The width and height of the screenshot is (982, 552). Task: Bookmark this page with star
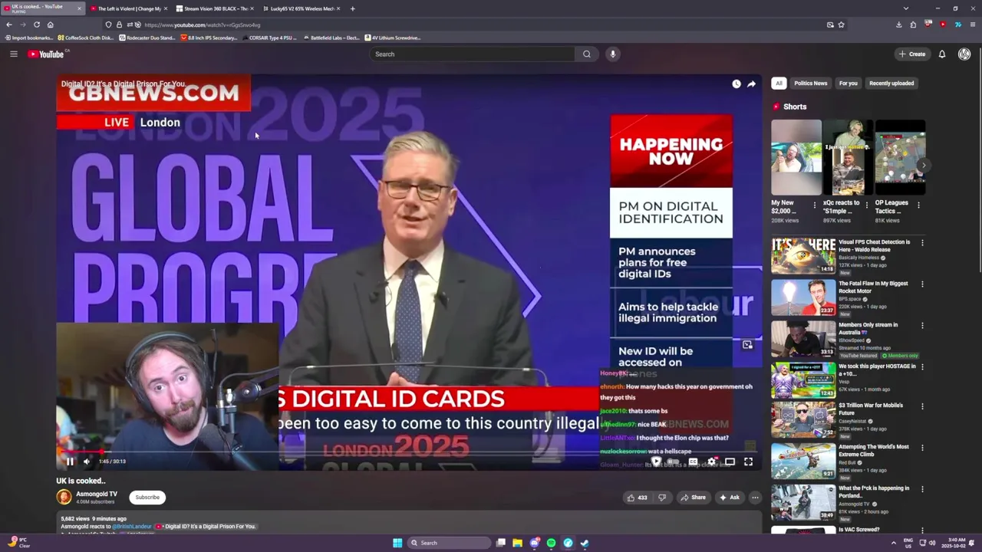tap(841, 25)
